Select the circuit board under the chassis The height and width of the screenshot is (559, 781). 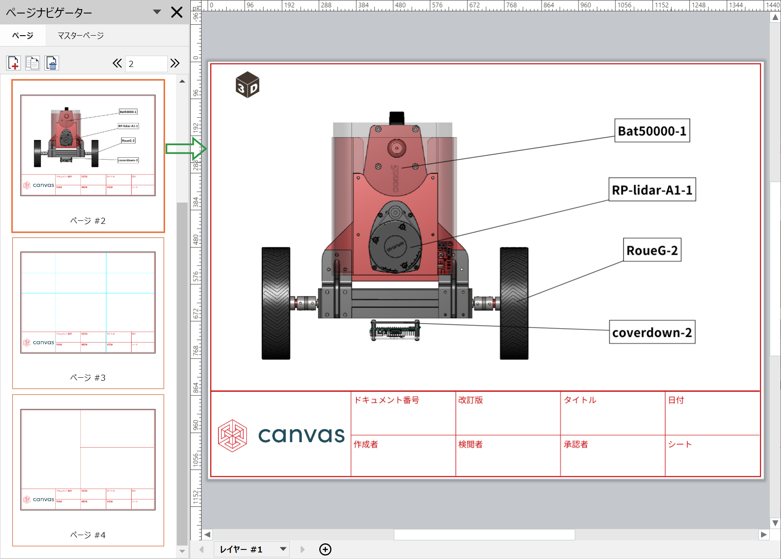(x=395, y=330)
